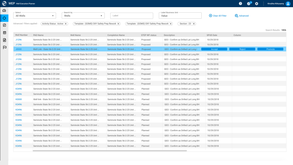Sort by SPUD Date column header
The width and height of the screenshot is (293, 165).
tap(212, 35)
